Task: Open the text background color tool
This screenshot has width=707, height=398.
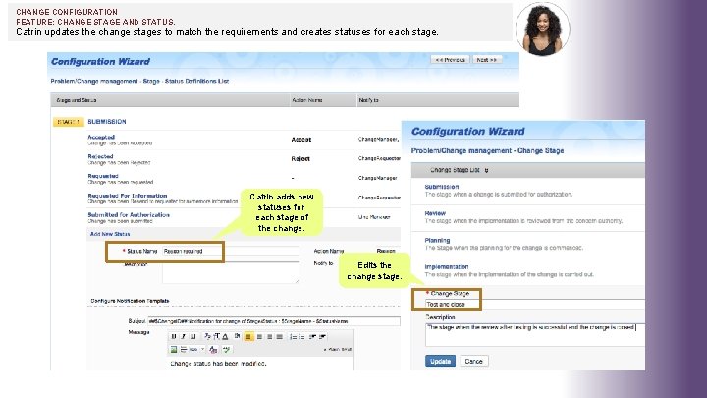Action: click(238, 336)
